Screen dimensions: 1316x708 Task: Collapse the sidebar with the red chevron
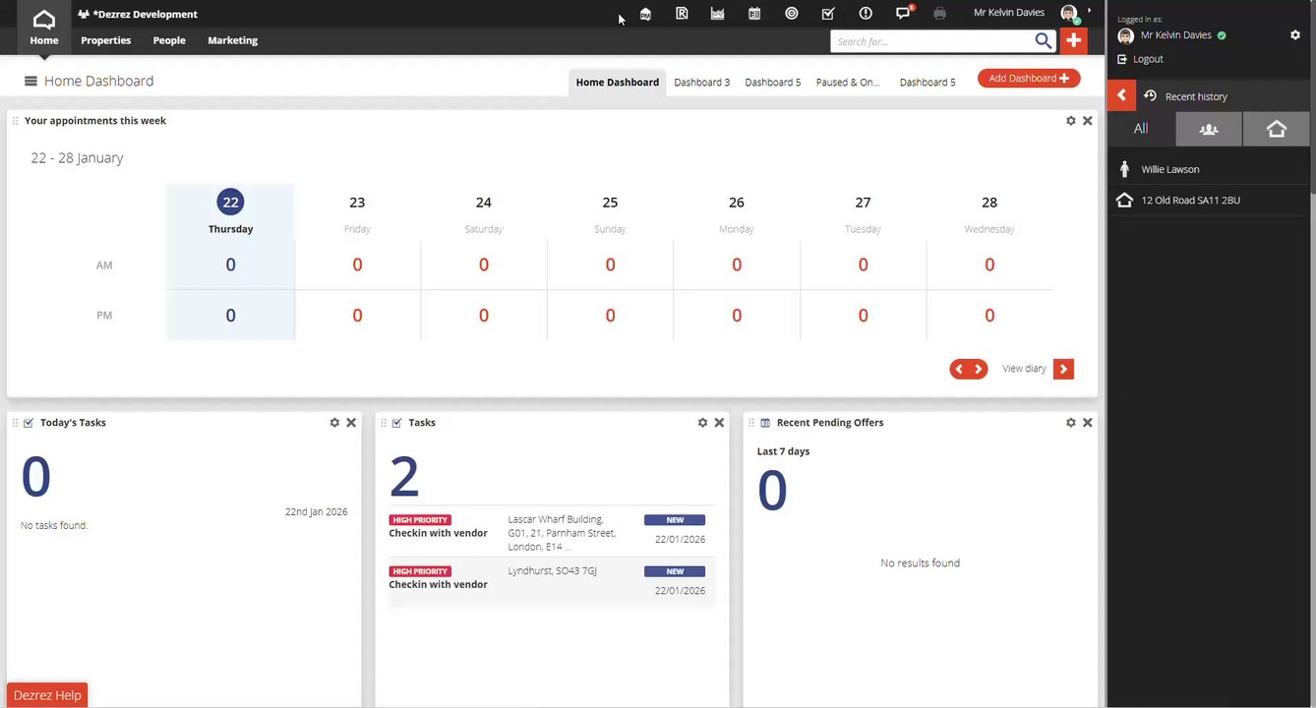(x=1121, y=95)
